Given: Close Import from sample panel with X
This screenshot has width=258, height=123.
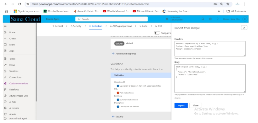Looking at the screenshot, I should pos(244,28).
